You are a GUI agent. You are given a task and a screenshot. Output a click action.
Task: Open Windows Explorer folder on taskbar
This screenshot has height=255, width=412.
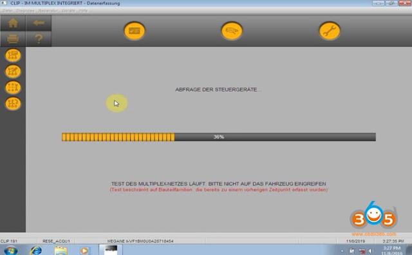pyautogui.click(x=61, y=250)
